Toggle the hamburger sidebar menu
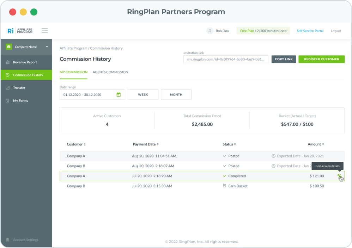This screenshot has width=352, height=248. tap(45, 31)
